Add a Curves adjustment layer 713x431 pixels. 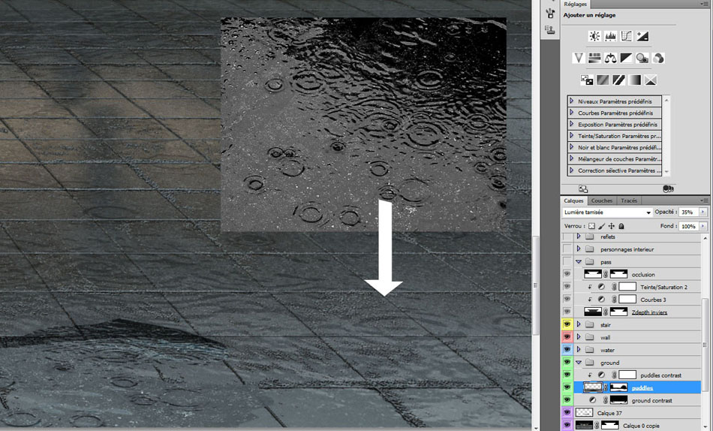(626, 36)
